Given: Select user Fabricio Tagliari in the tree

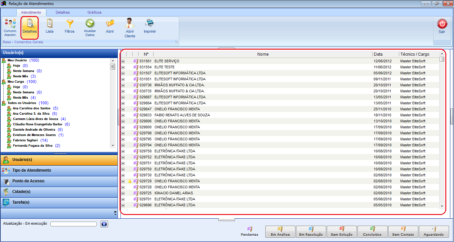Looking at the screenshot, I should tap(25, 140).
